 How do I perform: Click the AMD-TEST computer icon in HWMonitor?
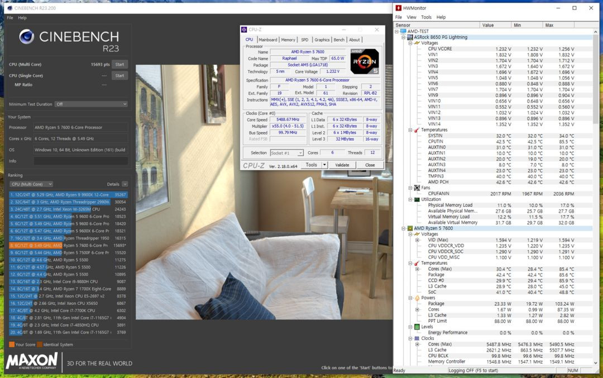(403, 31)
